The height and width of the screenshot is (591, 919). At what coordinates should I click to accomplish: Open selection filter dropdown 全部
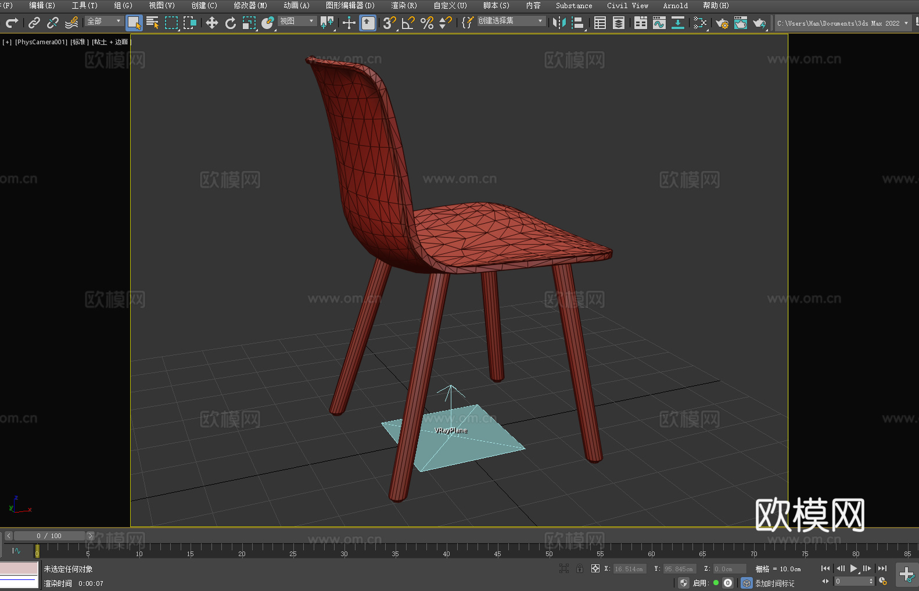click(x=104, y=21)
